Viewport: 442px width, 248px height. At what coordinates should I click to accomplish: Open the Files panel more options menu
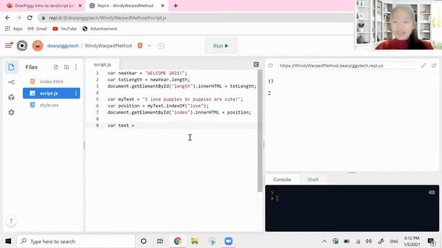pyautogui.click(x=76, y=68)
